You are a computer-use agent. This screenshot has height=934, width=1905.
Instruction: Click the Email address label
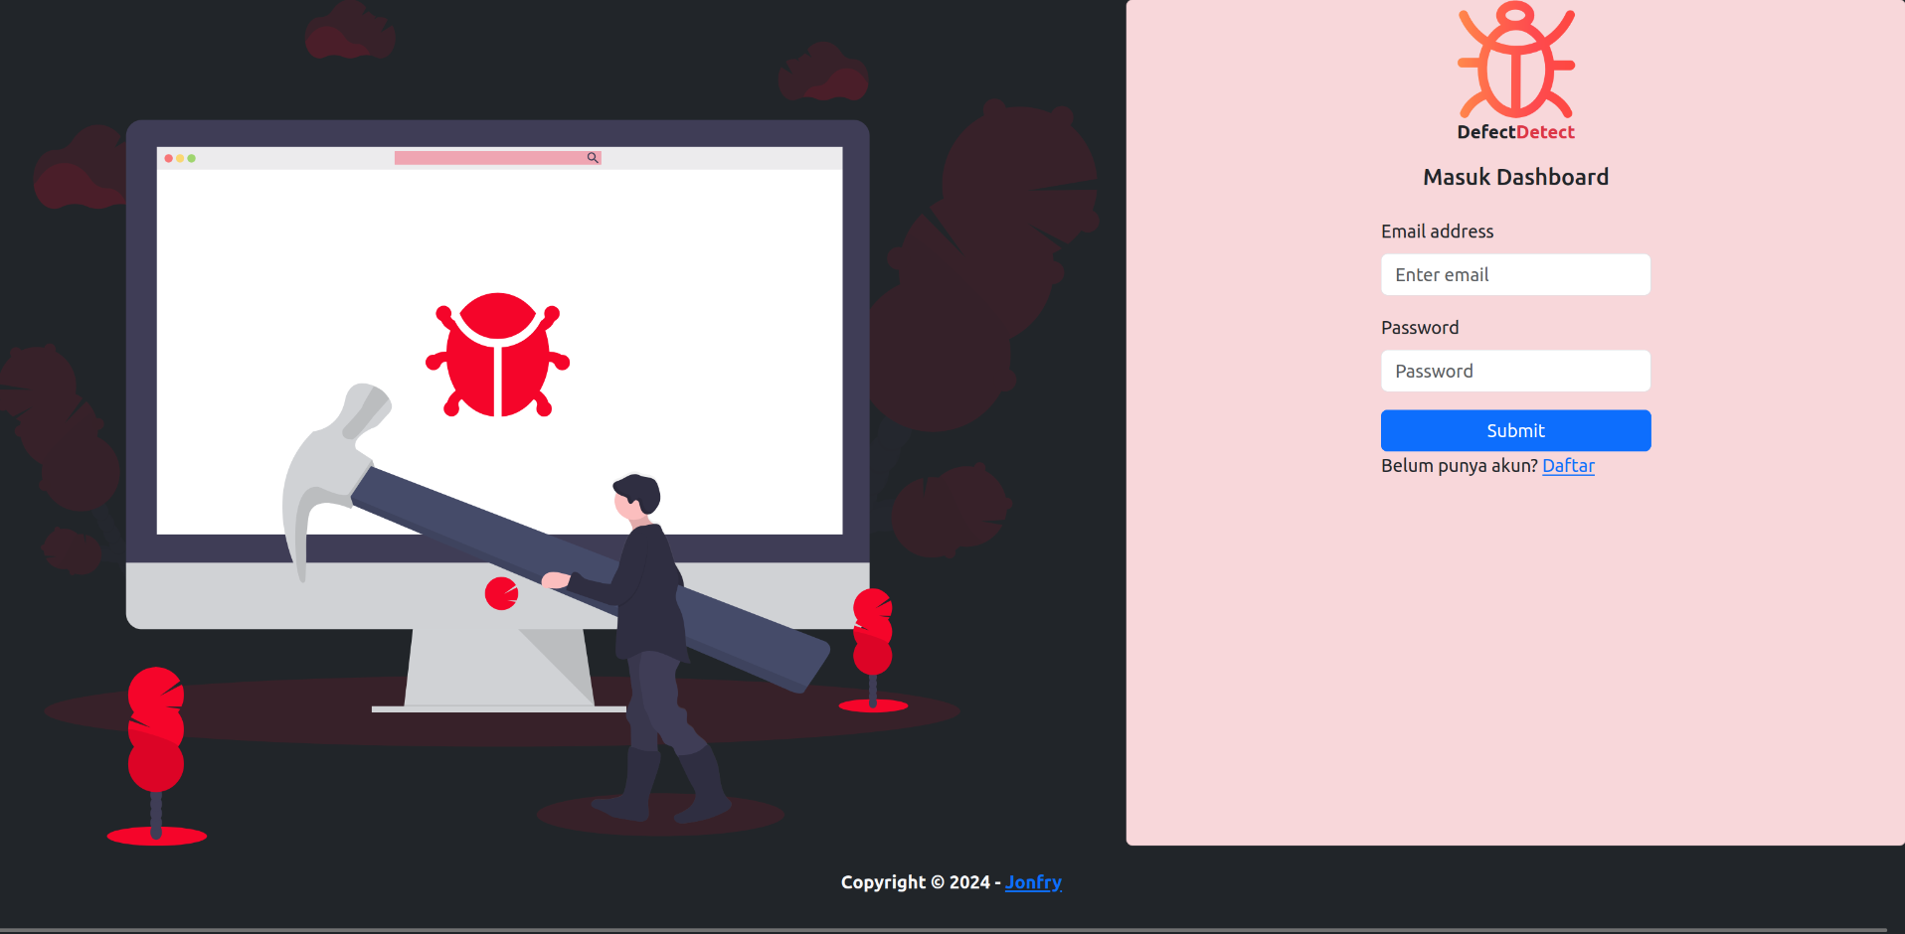[1437, 232]
